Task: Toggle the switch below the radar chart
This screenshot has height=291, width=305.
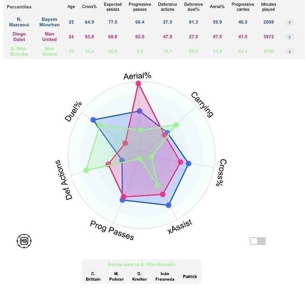Action: pos(258,241)
